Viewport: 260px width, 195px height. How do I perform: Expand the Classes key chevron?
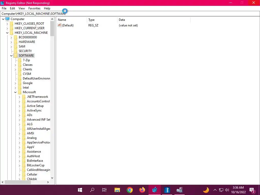click(15, 65)
